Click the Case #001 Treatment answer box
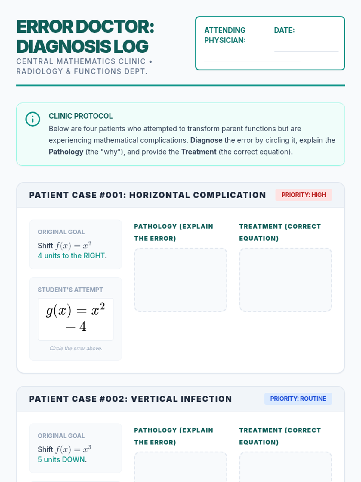Viewport: 361px width, 482px height. 285,280
